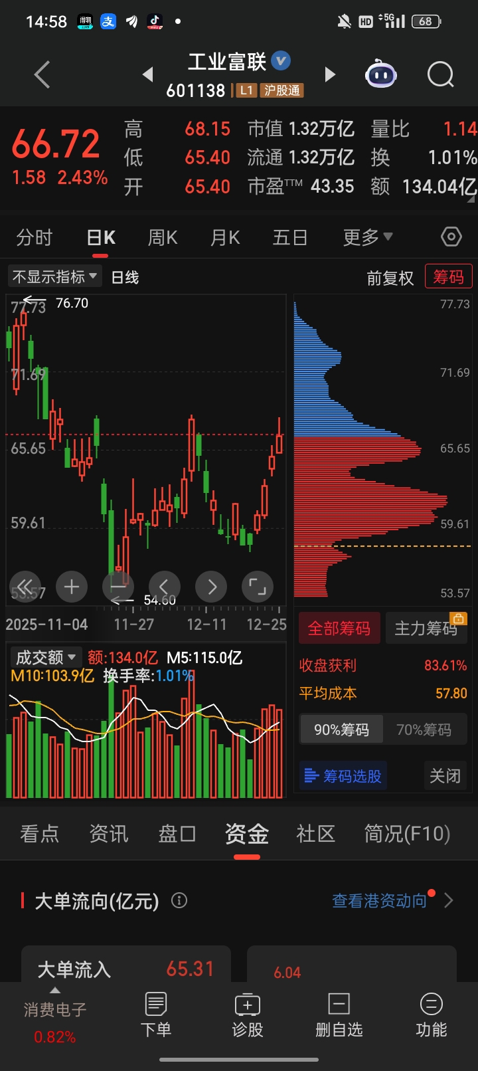
Task: Tap 筹码选股 button
Action: point(343,775)
